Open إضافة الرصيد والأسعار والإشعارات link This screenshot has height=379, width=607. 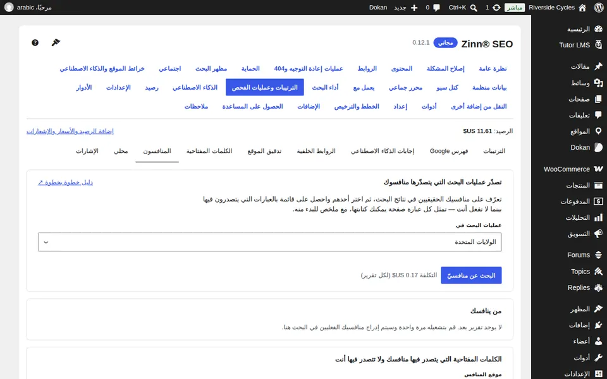(x=70, y=131)
